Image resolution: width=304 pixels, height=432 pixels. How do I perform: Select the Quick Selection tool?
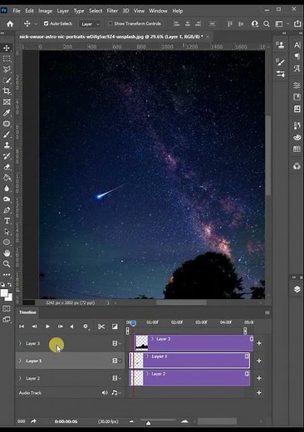point(7,81)
